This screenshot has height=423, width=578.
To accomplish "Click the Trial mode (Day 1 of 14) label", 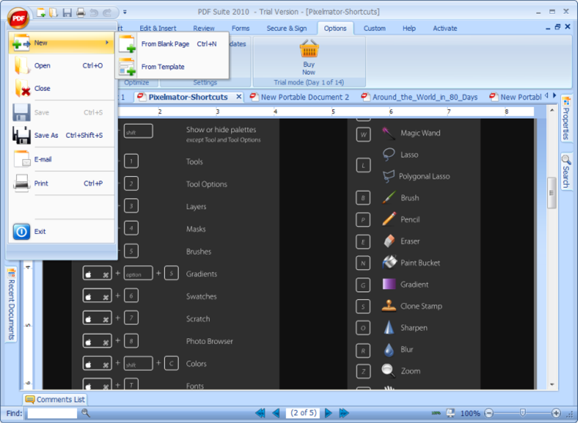I will pos(309,83).
